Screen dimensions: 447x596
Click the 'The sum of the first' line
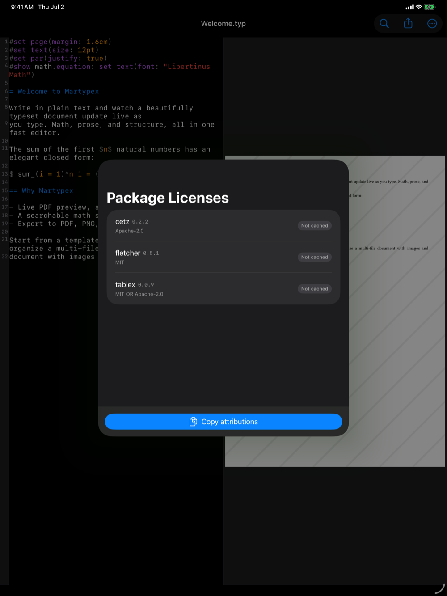tap(110, 153)
